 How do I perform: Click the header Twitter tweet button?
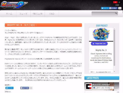pos(105,8)
